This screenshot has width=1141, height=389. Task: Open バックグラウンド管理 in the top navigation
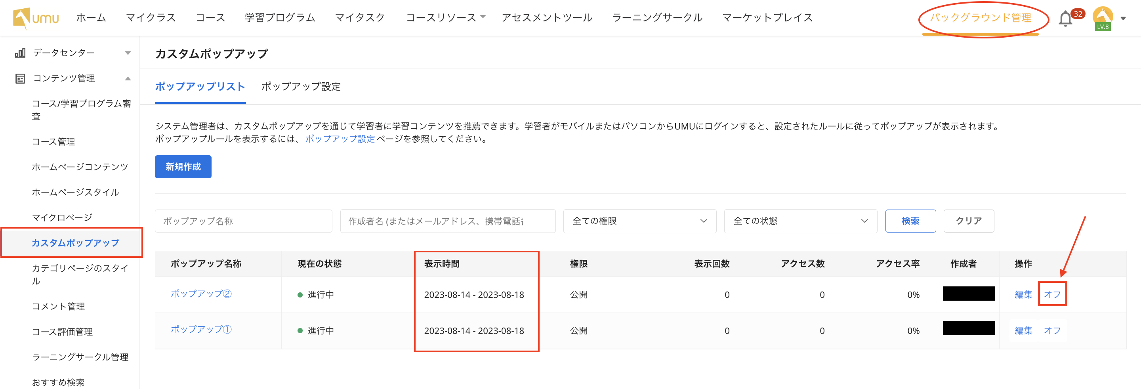[x=980, y=18]
